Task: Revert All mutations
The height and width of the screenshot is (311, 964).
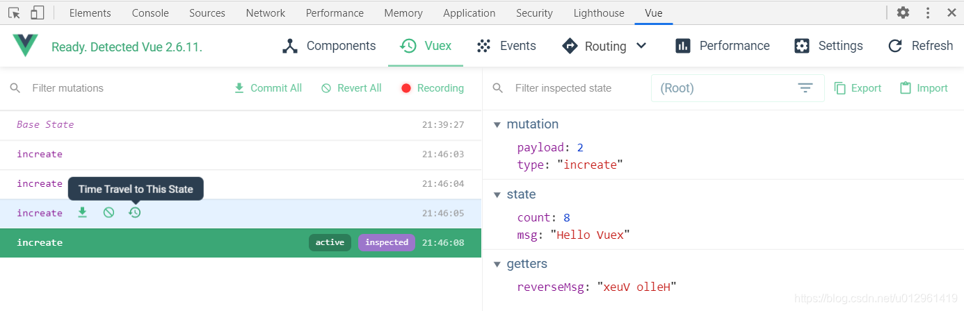Action: pos(351,88)
